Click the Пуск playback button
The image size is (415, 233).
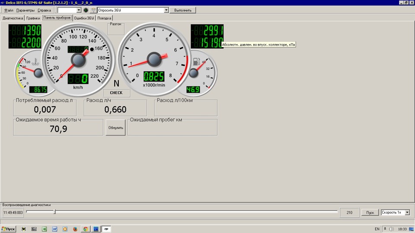(x=370, y=212)
